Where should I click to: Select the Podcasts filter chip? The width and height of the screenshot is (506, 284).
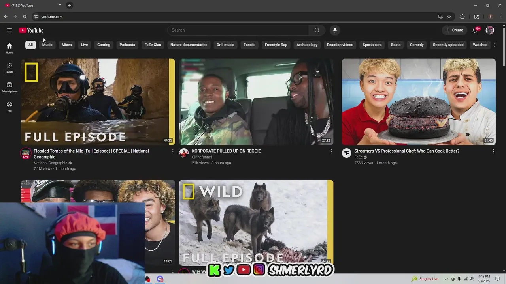pos(127,45)
